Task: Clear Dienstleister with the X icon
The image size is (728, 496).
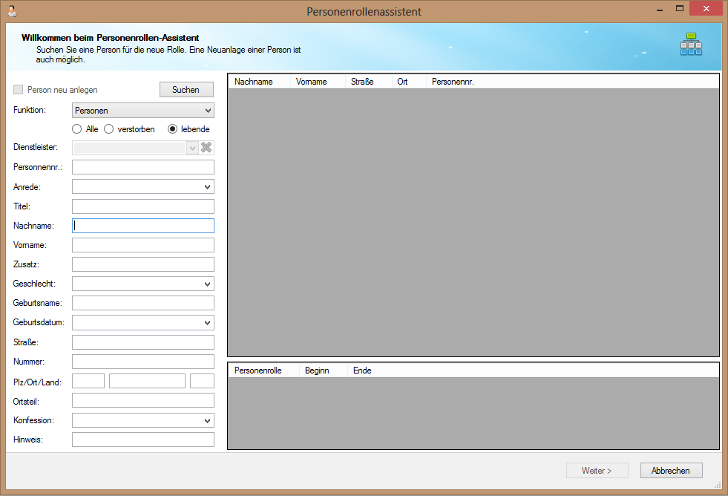Action: pos(206,148)
